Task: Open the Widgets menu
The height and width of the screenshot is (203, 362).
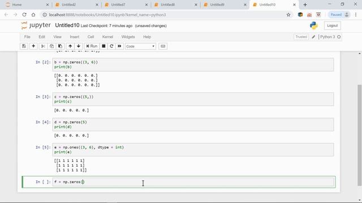Action: (x=128, y=37)
